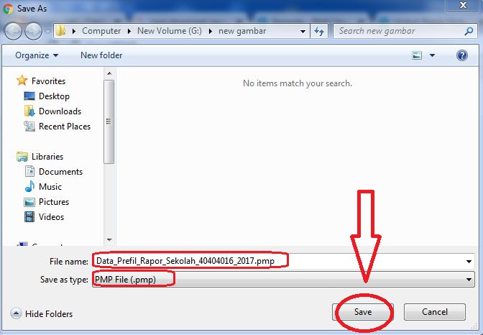This screenshot has height=335, width=483.
Task: Open the Music library
Action: (x=50, y=187)
